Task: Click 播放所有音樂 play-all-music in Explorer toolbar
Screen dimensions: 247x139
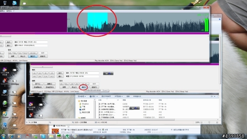Action: click(106, 96)
